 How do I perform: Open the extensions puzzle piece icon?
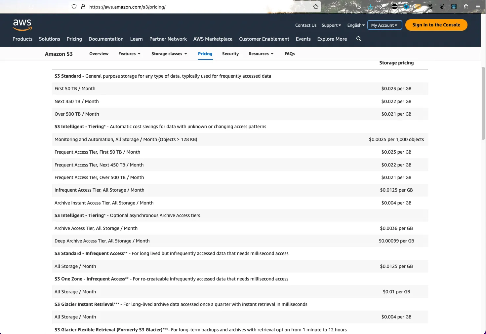tap(466, 7)
